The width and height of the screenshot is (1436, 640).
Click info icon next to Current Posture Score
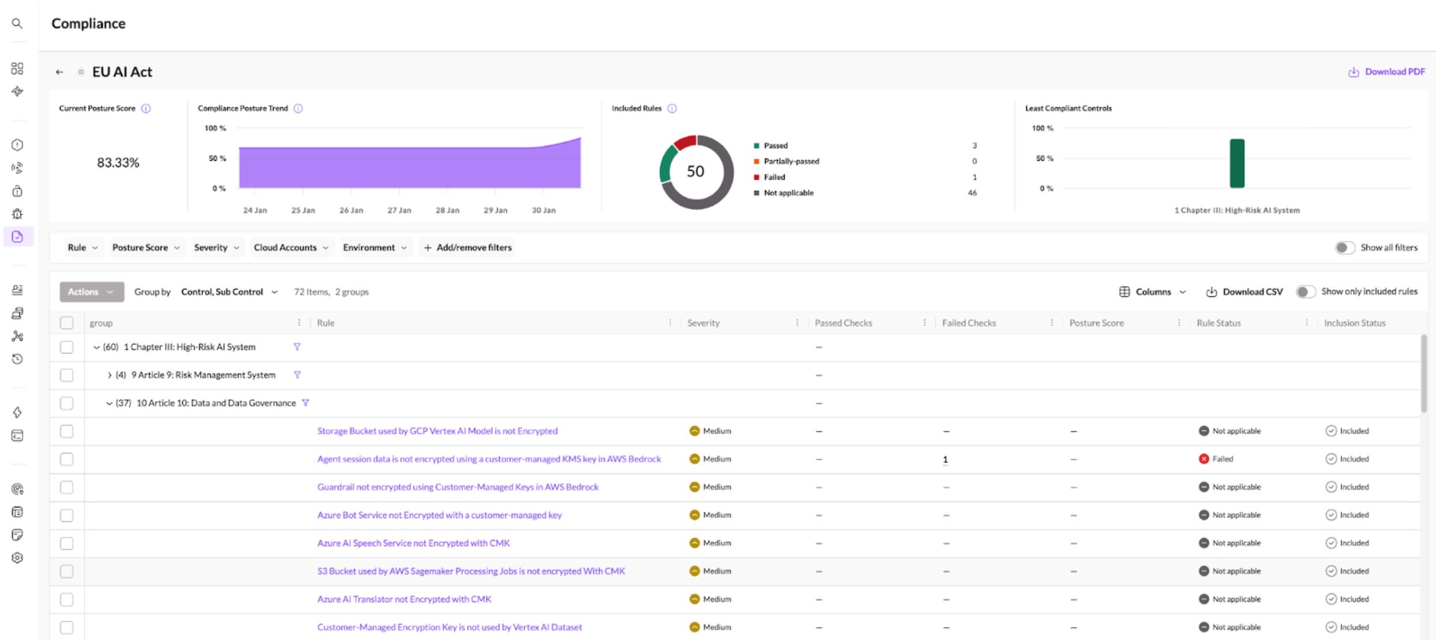[x=146, y=108]
